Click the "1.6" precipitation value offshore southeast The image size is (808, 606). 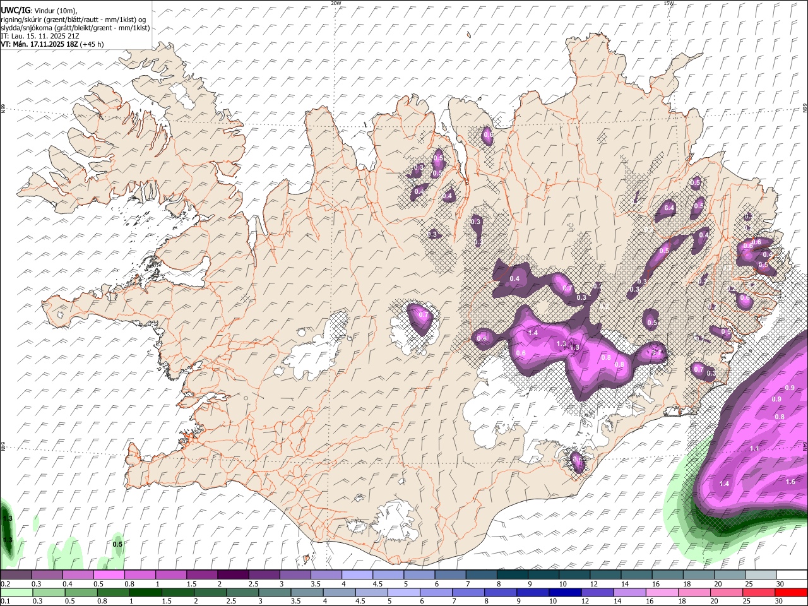coord(790,482)
